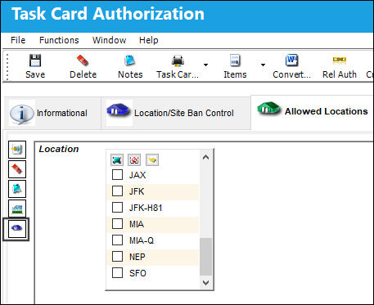Expand the Task Car... dropdown arrow

tap(205, 65)
